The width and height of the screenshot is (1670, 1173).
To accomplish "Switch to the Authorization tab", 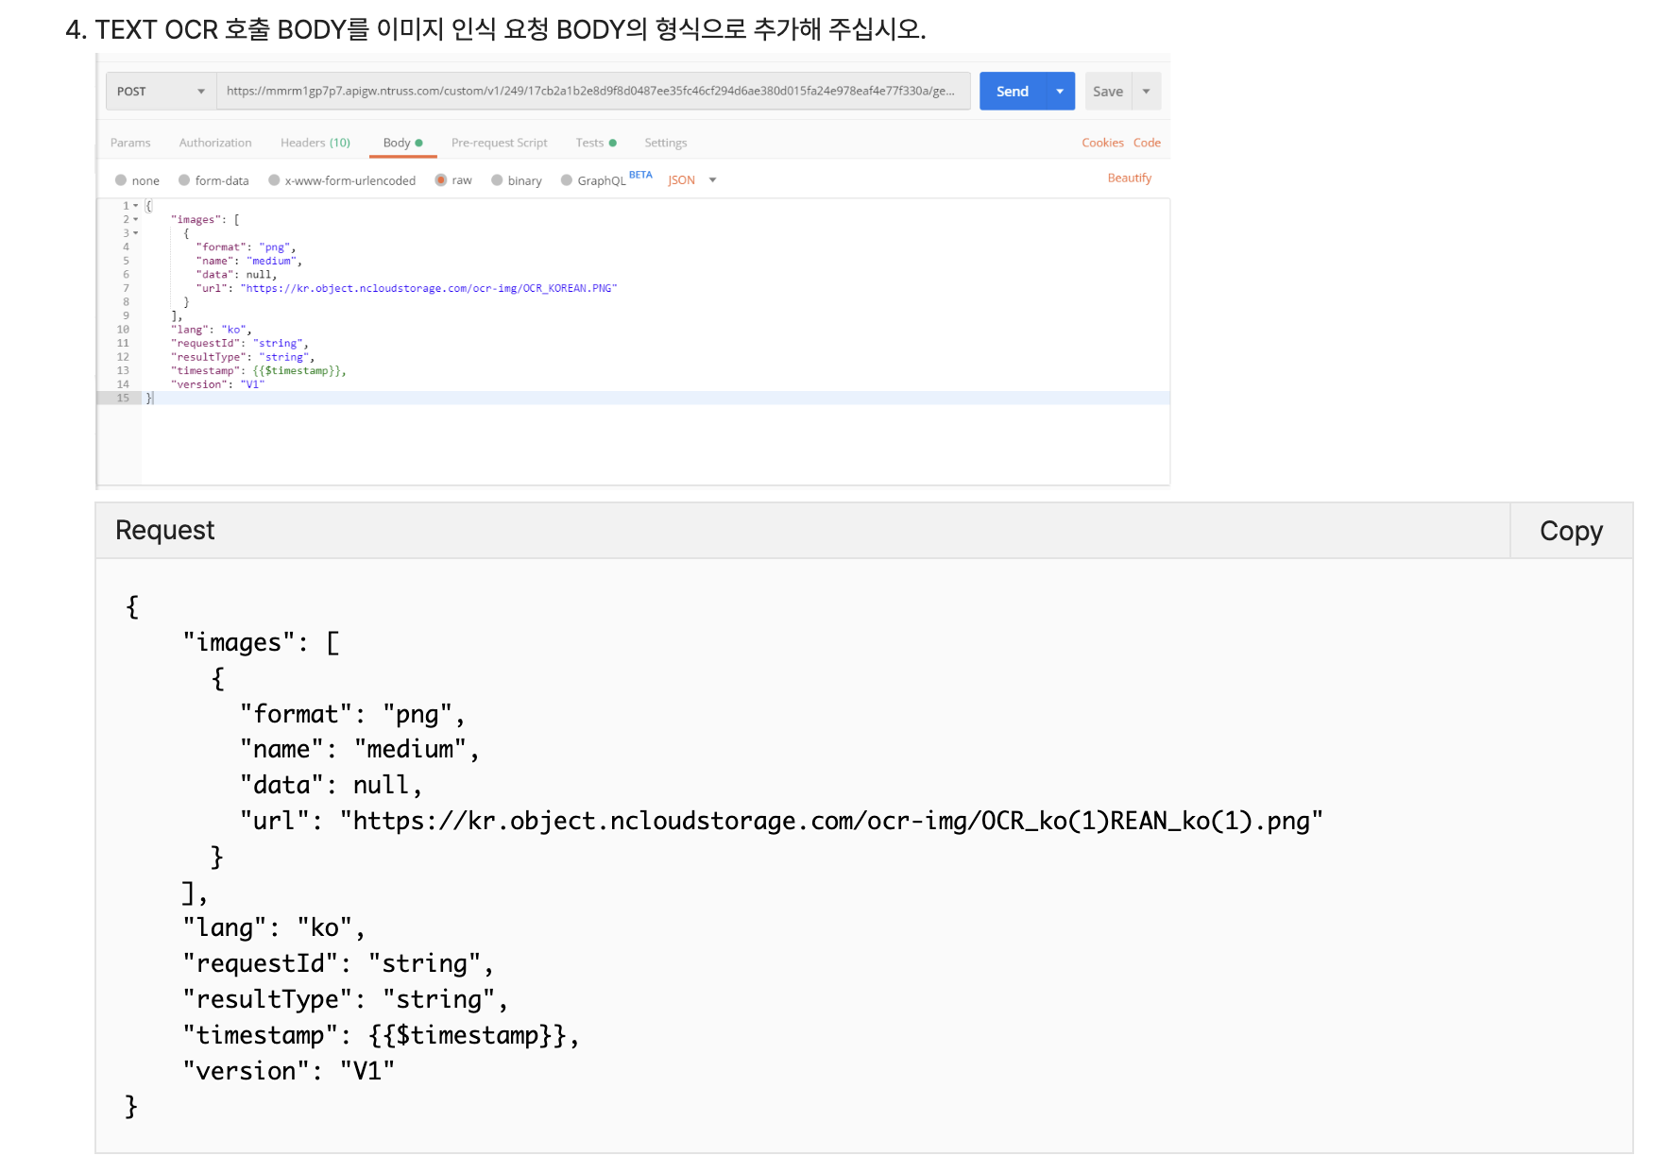I will [x=215, y=143].
